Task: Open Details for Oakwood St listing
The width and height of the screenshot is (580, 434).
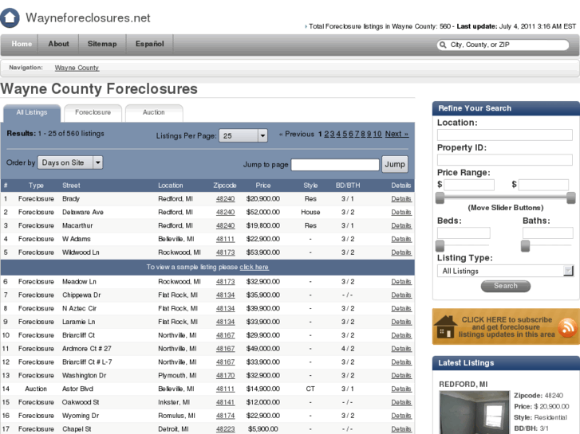Action: pos(401,402)
